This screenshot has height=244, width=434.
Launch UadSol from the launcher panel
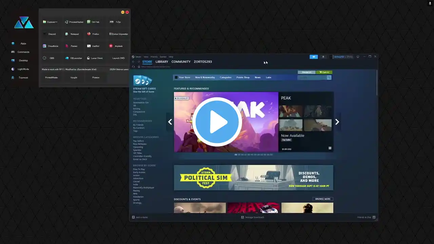coord(96,46)
